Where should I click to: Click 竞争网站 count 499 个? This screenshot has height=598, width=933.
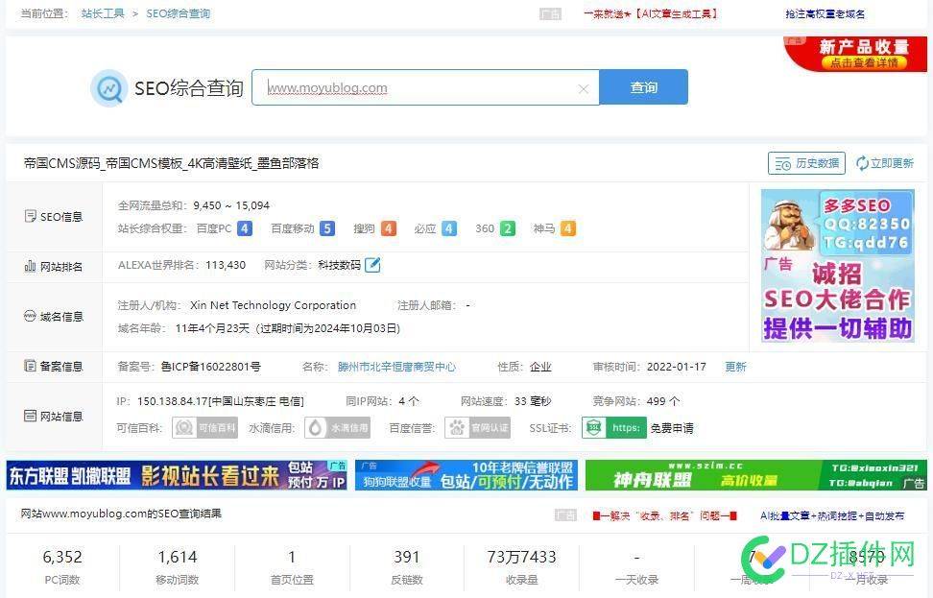click(x=663, y=401)
